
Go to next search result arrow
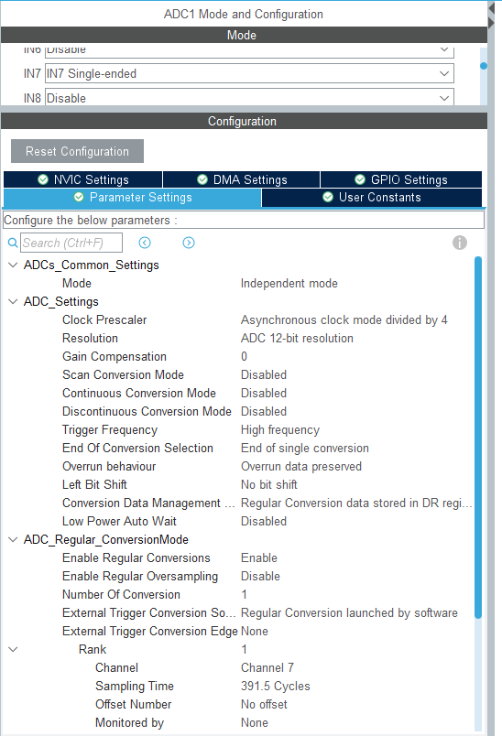(x=189, y=243)
